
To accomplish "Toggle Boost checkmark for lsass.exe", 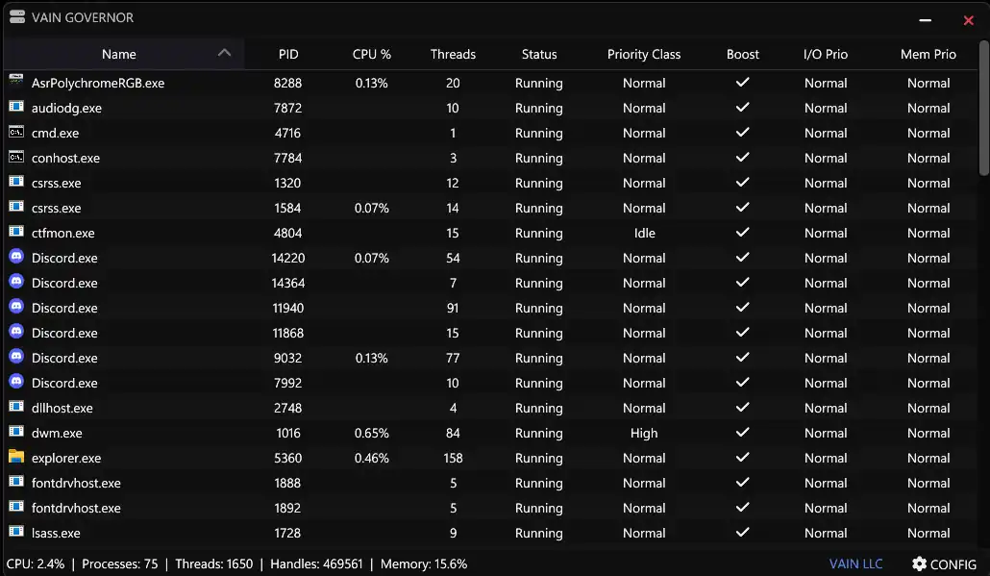I will coord(742,533).
